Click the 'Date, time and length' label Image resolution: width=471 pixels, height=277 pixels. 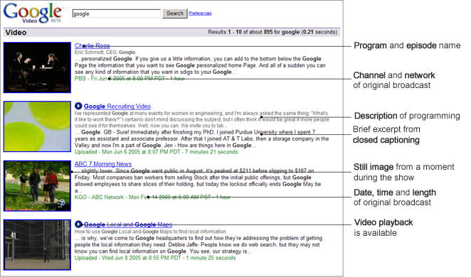(x=395, y=197)
